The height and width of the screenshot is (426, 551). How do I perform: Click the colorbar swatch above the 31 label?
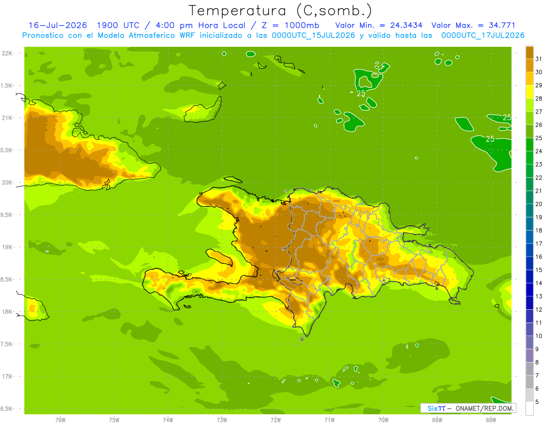click(x=529, y=52)
